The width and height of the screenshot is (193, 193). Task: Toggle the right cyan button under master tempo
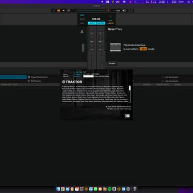pos(101,23)
